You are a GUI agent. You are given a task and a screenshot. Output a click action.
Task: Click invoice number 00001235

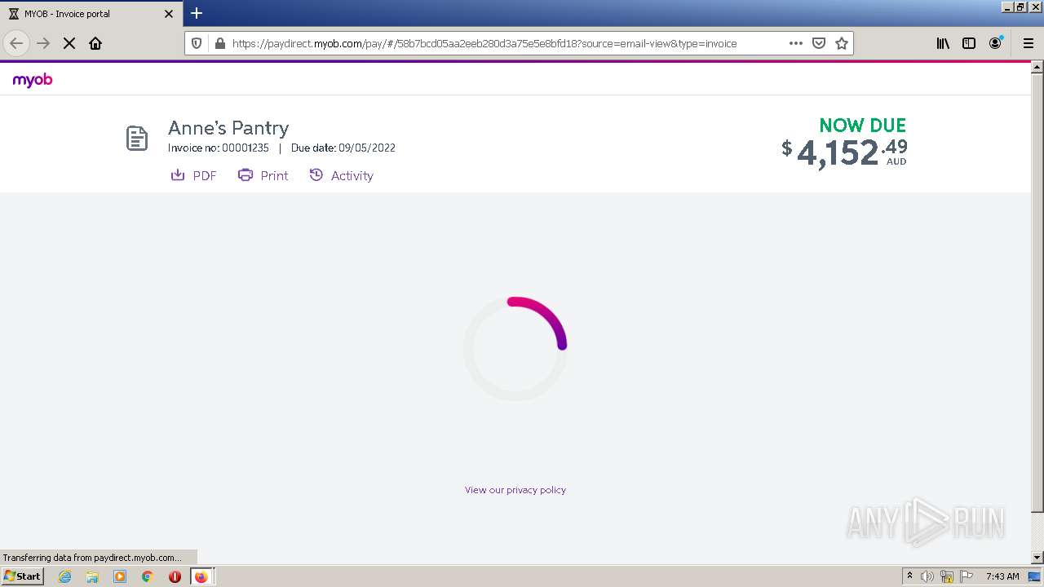click(246, 148)
